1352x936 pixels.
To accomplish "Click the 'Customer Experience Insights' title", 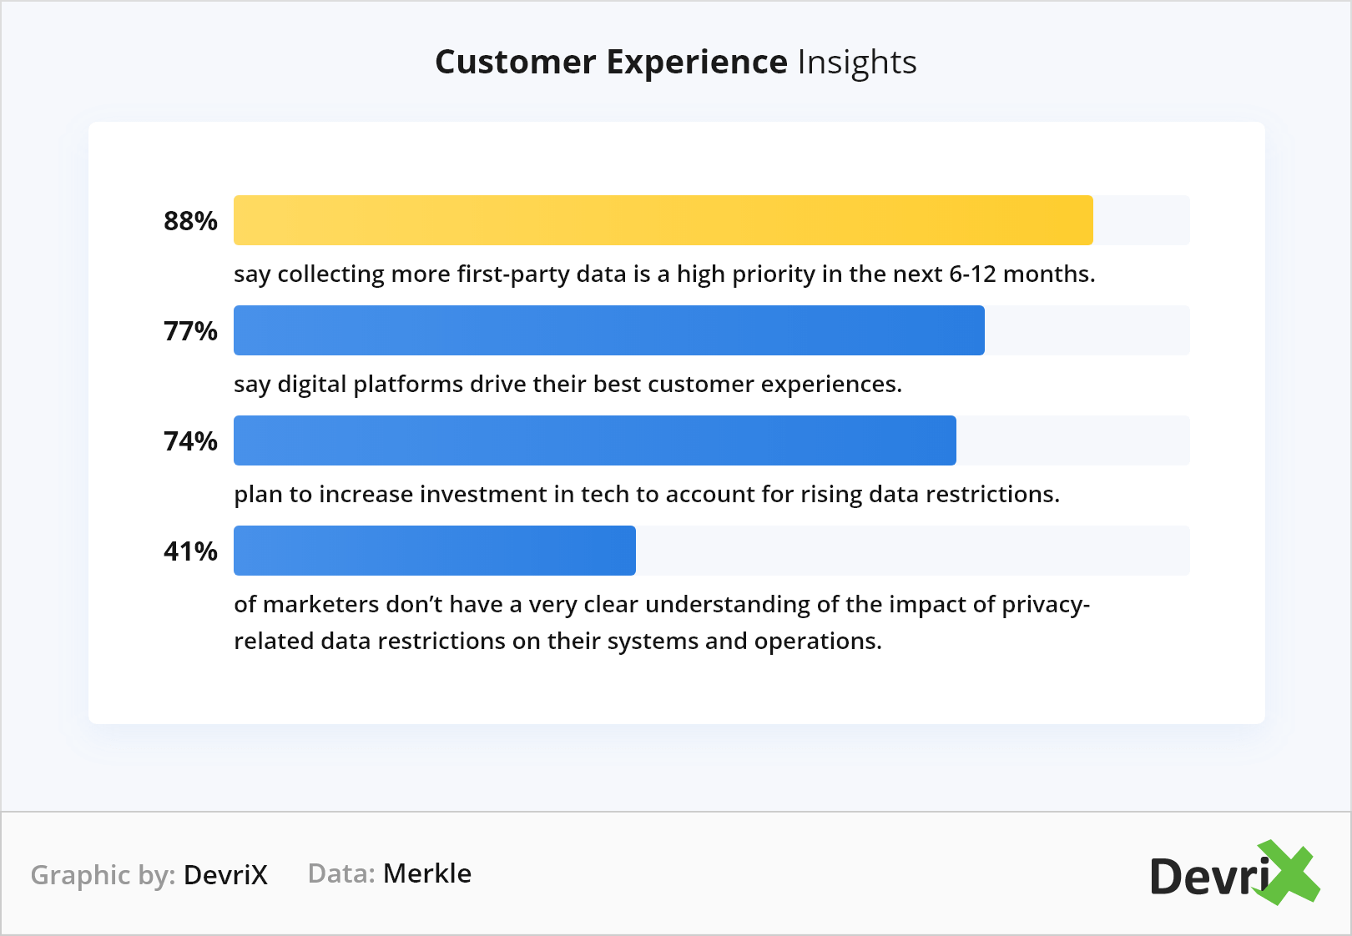I will (x=675, y=63).
